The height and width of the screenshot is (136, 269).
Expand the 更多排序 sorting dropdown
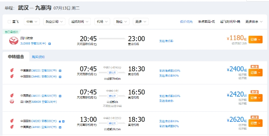click(254, 22)
